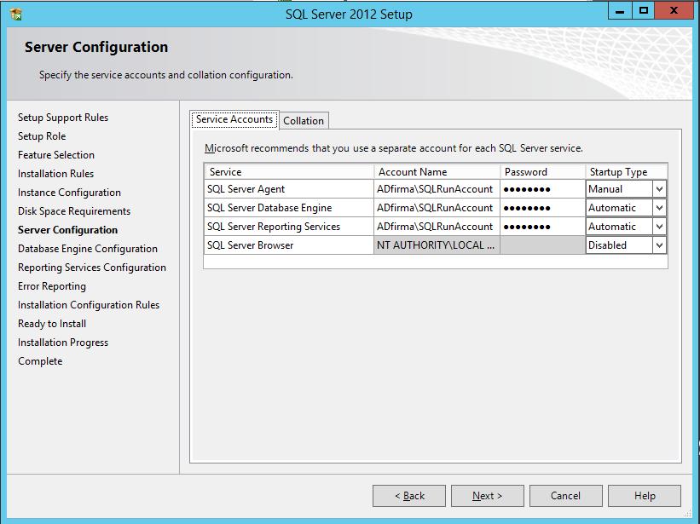Click Feature Selection step in sidebar

[56, 155]
